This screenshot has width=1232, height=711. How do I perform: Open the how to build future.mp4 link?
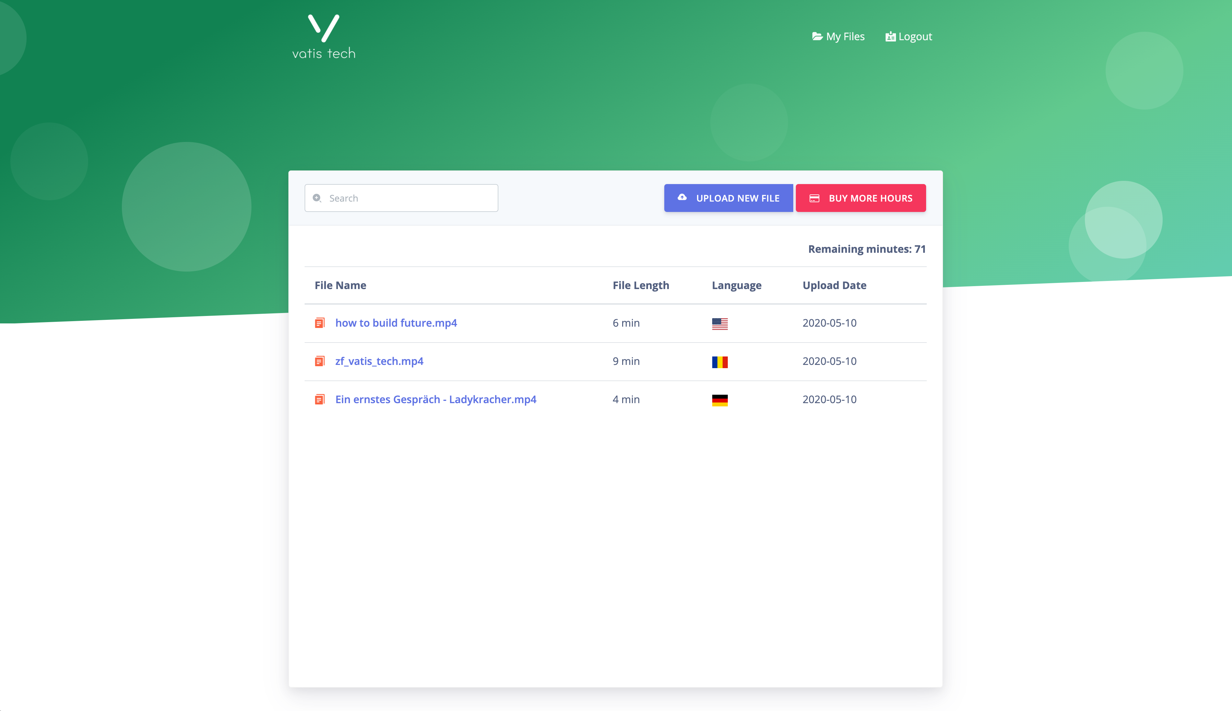(396, 323)
